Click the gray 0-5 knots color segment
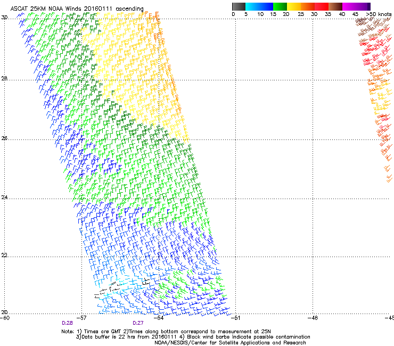The image size is (394, 346). coord(239,6)
